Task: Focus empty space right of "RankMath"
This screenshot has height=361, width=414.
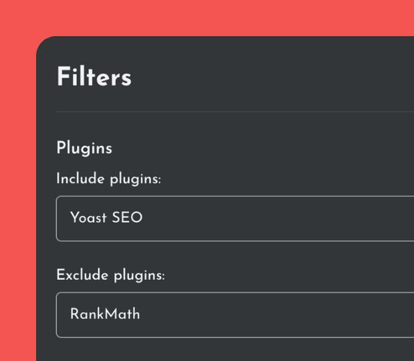Action: tap(281, 315)
